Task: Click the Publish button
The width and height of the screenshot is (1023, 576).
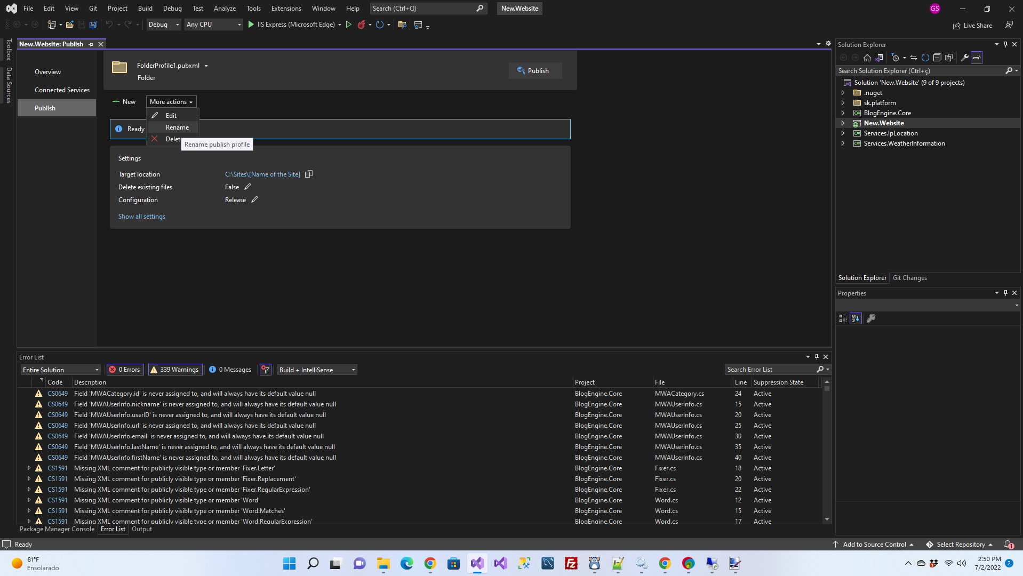Action: tap(534, 71)
